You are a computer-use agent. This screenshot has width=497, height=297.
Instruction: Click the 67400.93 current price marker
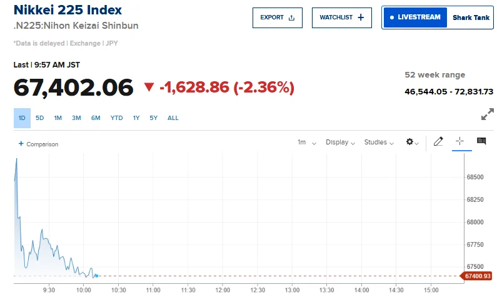coord(478,276)
